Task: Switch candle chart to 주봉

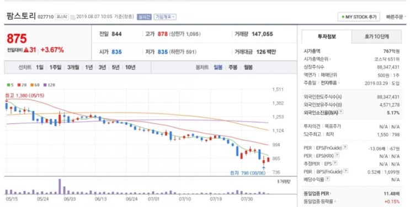Action: point(233,67)
